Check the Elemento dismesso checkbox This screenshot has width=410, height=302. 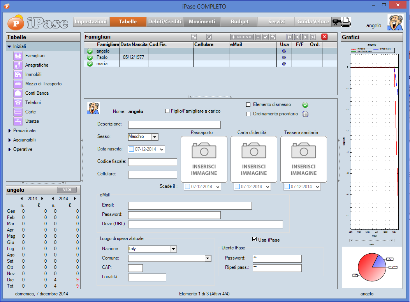(248, 105)
